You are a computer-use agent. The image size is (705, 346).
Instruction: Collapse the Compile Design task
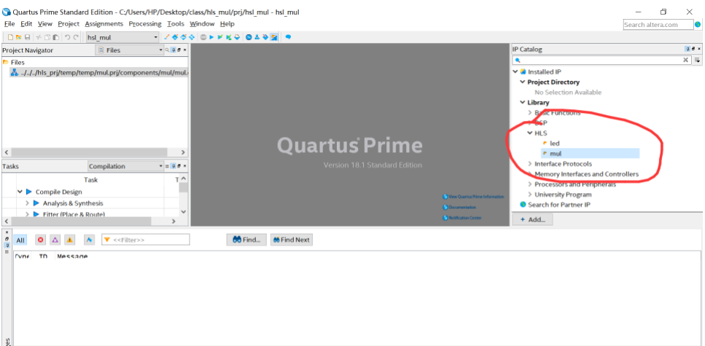20,192
